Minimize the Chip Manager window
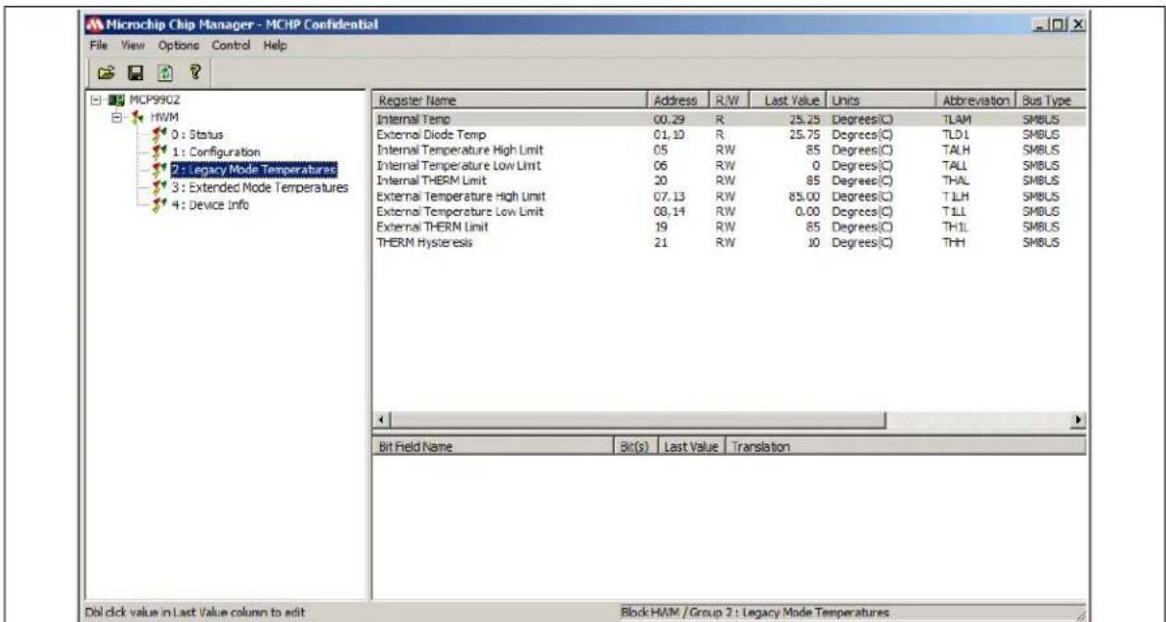1166x622 pixels. tap(1040, 24)
